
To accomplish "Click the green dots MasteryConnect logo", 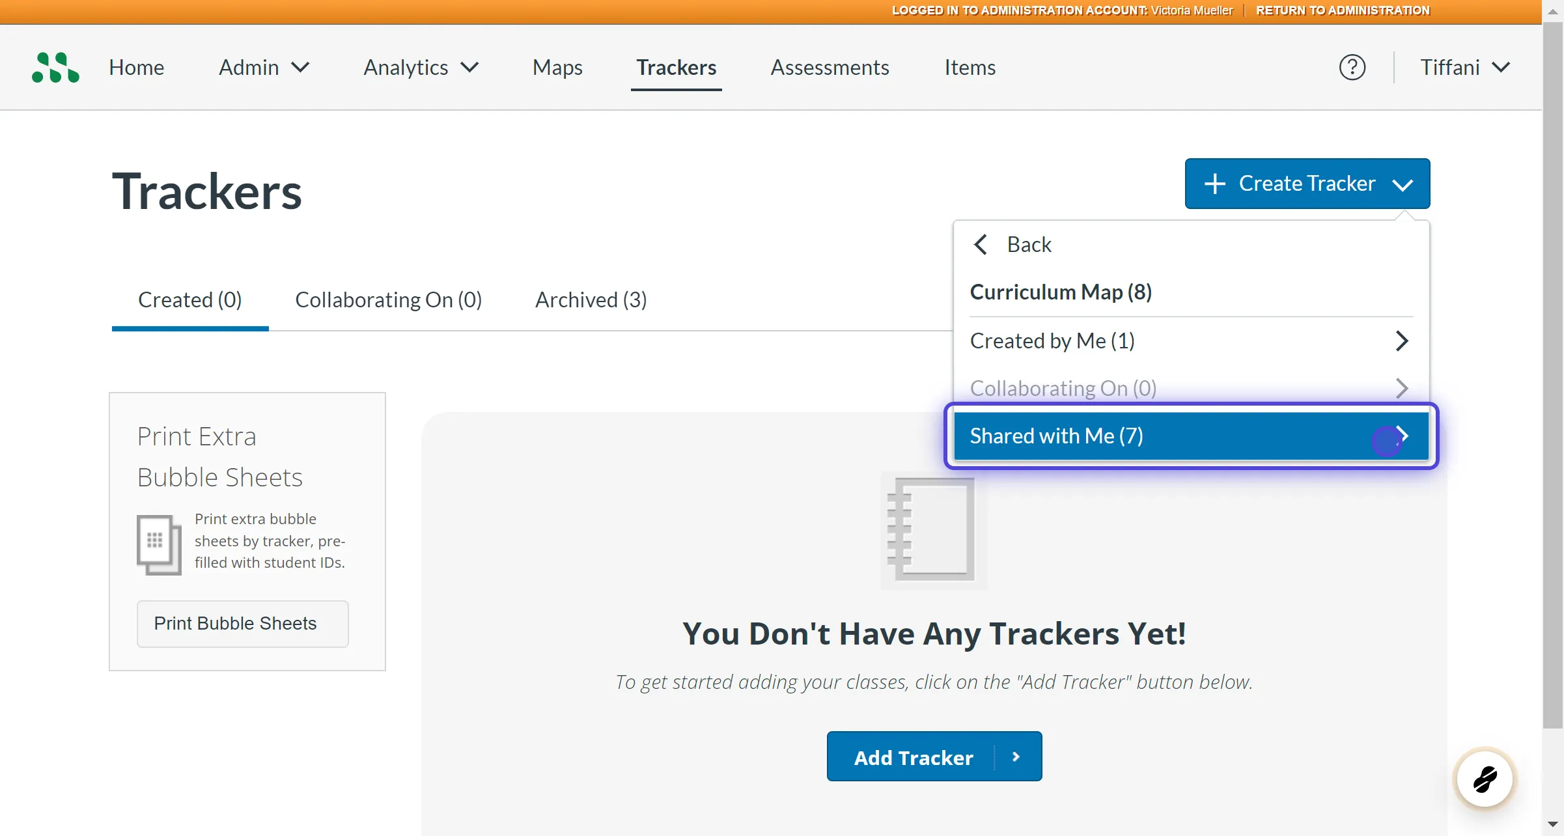I will [55, 67].
